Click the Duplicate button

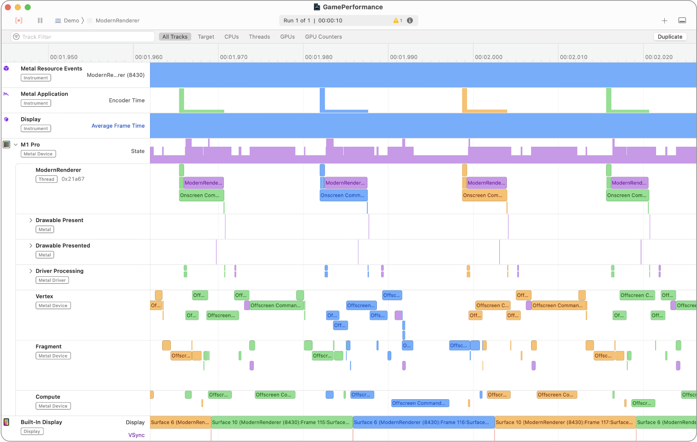[x=670, y=36]
